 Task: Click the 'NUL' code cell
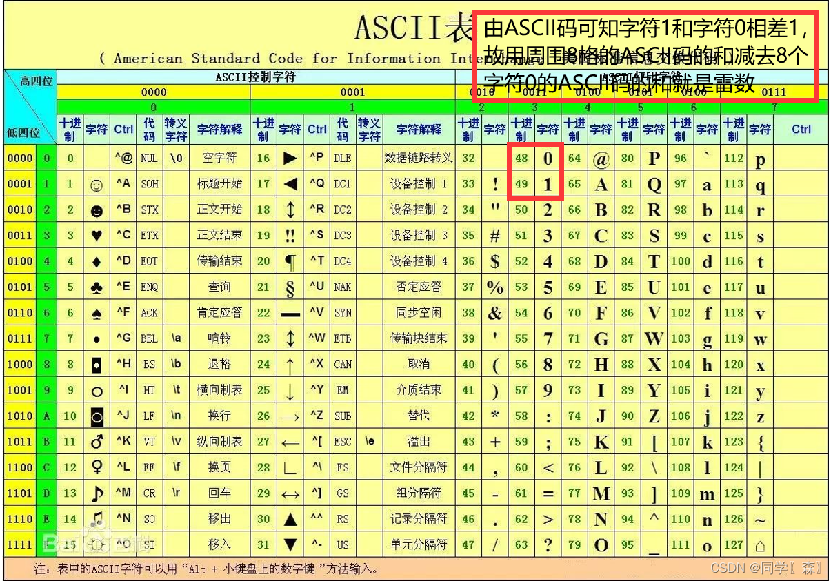coord(150,159)
